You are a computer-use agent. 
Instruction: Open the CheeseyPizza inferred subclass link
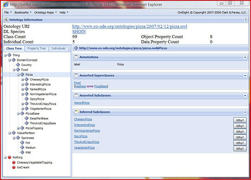tap(83, 120)
